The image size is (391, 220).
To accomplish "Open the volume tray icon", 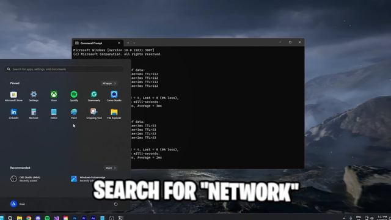I will click(x=372, y=218).
